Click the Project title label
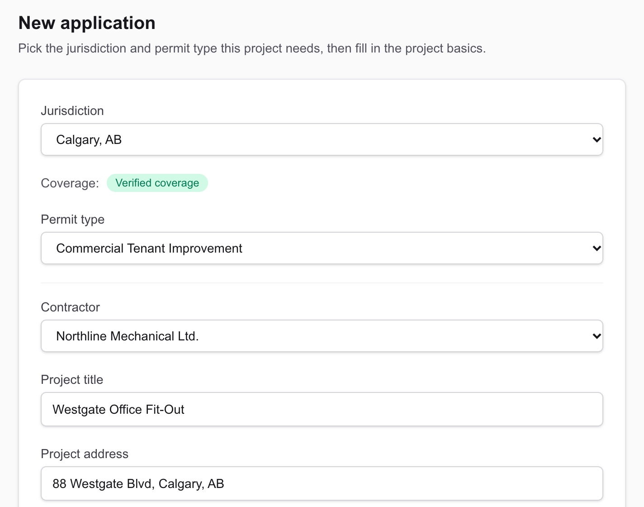Image resolution: width=644 pixels, height=507 pixels. (x=72, y=380)
